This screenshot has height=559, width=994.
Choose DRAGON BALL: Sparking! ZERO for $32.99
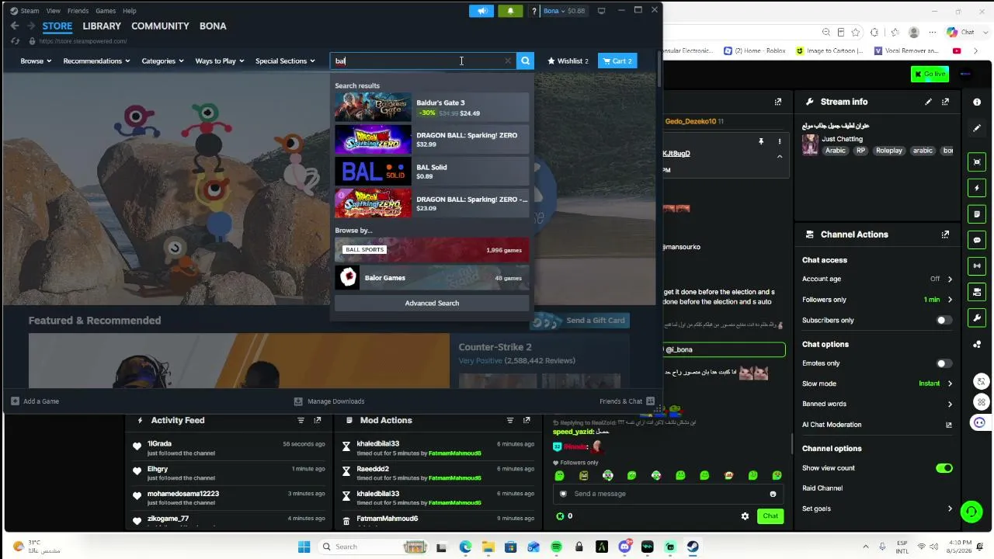(432, 139)
